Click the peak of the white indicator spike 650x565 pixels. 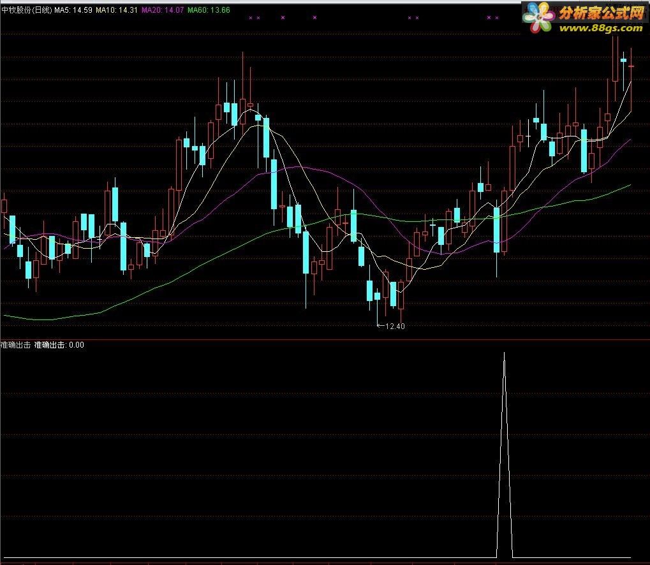tap(505, 353)
